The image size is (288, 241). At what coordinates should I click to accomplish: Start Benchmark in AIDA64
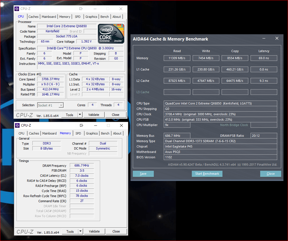click(207, 174)
